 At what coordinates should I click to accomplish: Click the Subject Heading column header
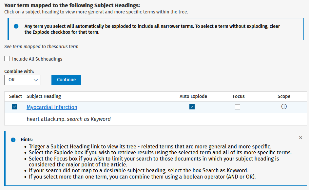click(x=44, y=96)
